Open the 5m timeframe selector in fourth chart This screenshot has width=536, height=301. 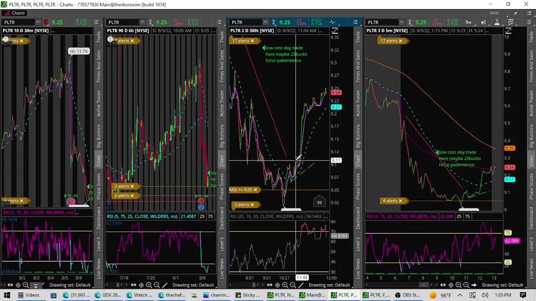pos(468,22)
